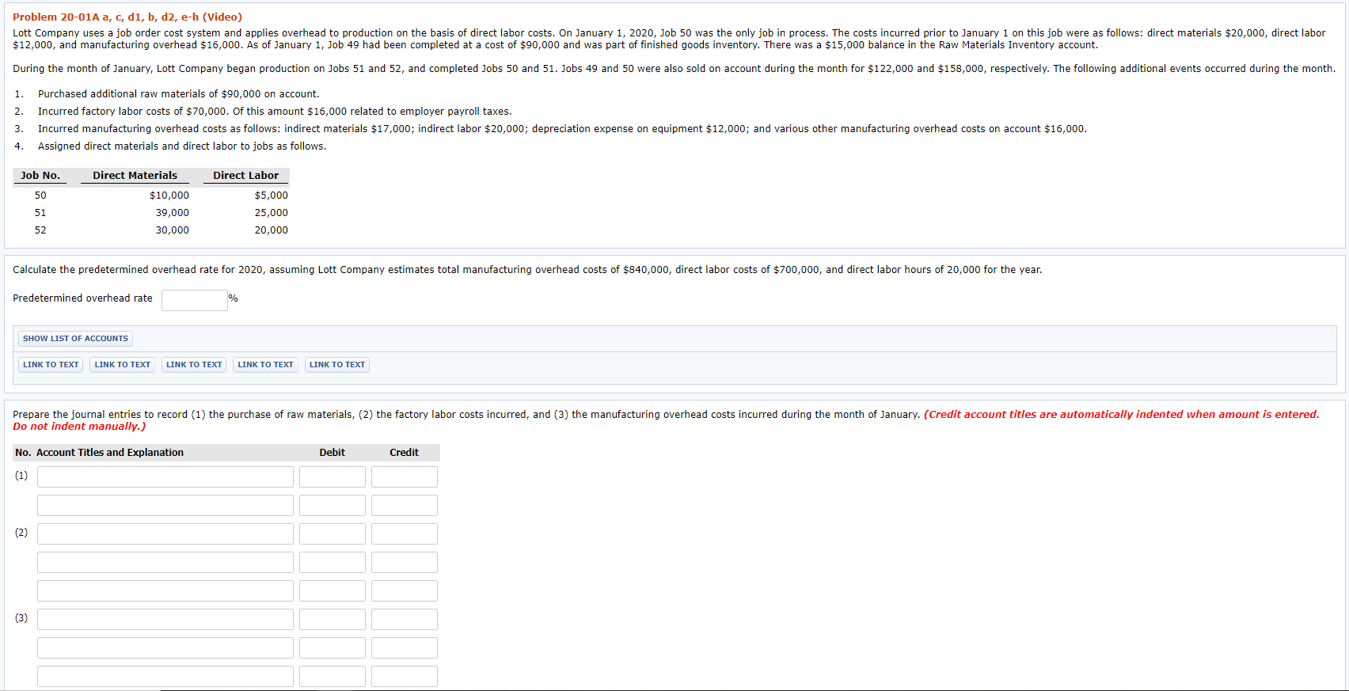The image size is (1349, 691).
Task: Click the 'Debit' header in journal table
Action: click(332, 453)
